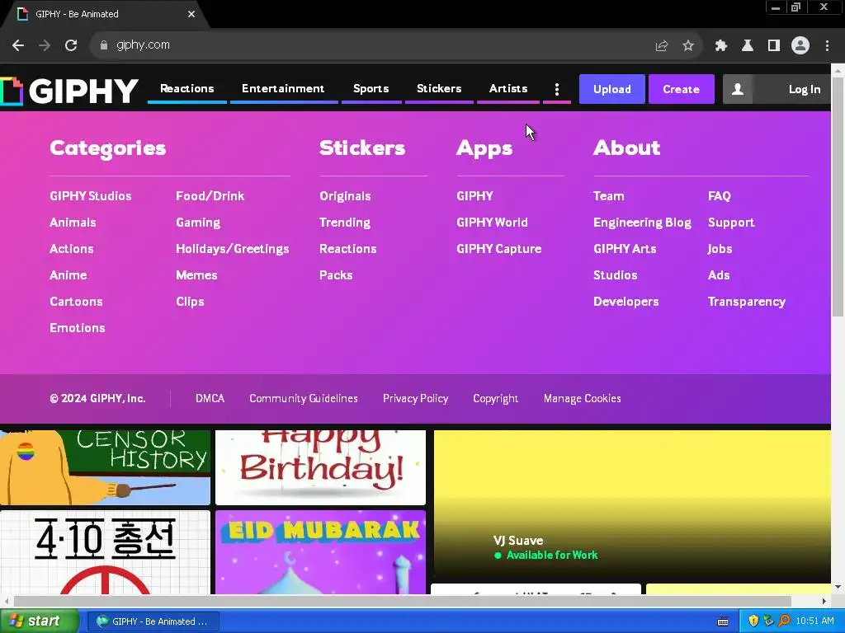Image resolution: width=845 pixels, height=633 pixels.
Task: Click the Chrome labs flask icon
Action: pyautogui.click(x=748, y=46)
